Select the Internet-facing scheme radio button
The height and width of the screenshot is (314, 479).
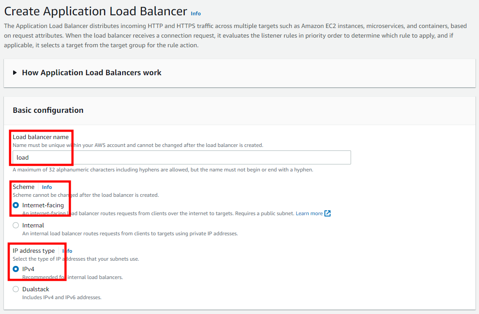pyautogui.click(x=16, y=205)
